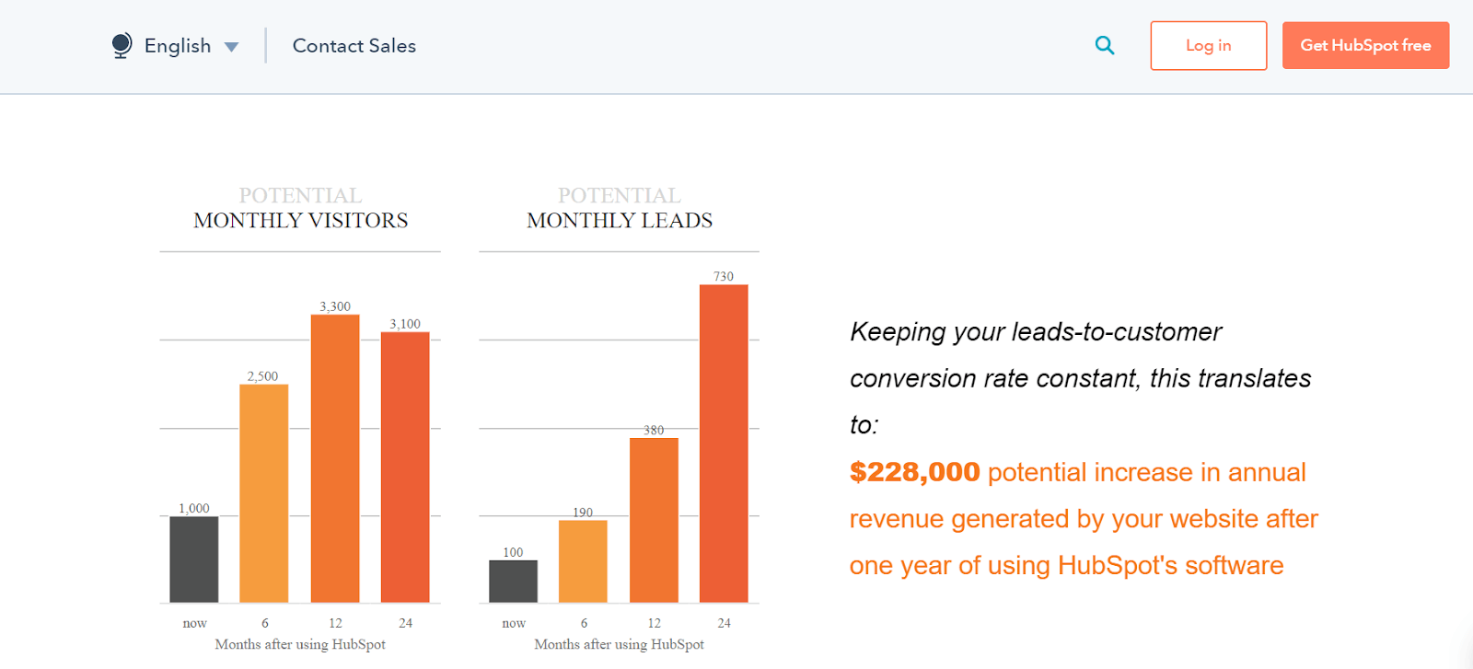Click the Contact Sales menu entry
Screen dimensions: 1473x669
click(354, 45)
